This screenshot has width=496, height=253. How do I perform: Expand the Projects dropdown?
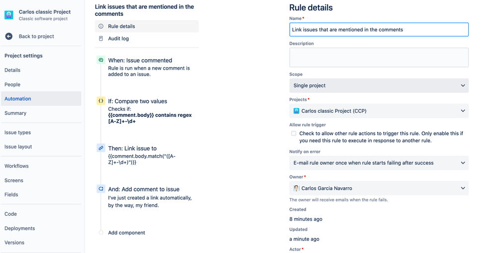379,111
